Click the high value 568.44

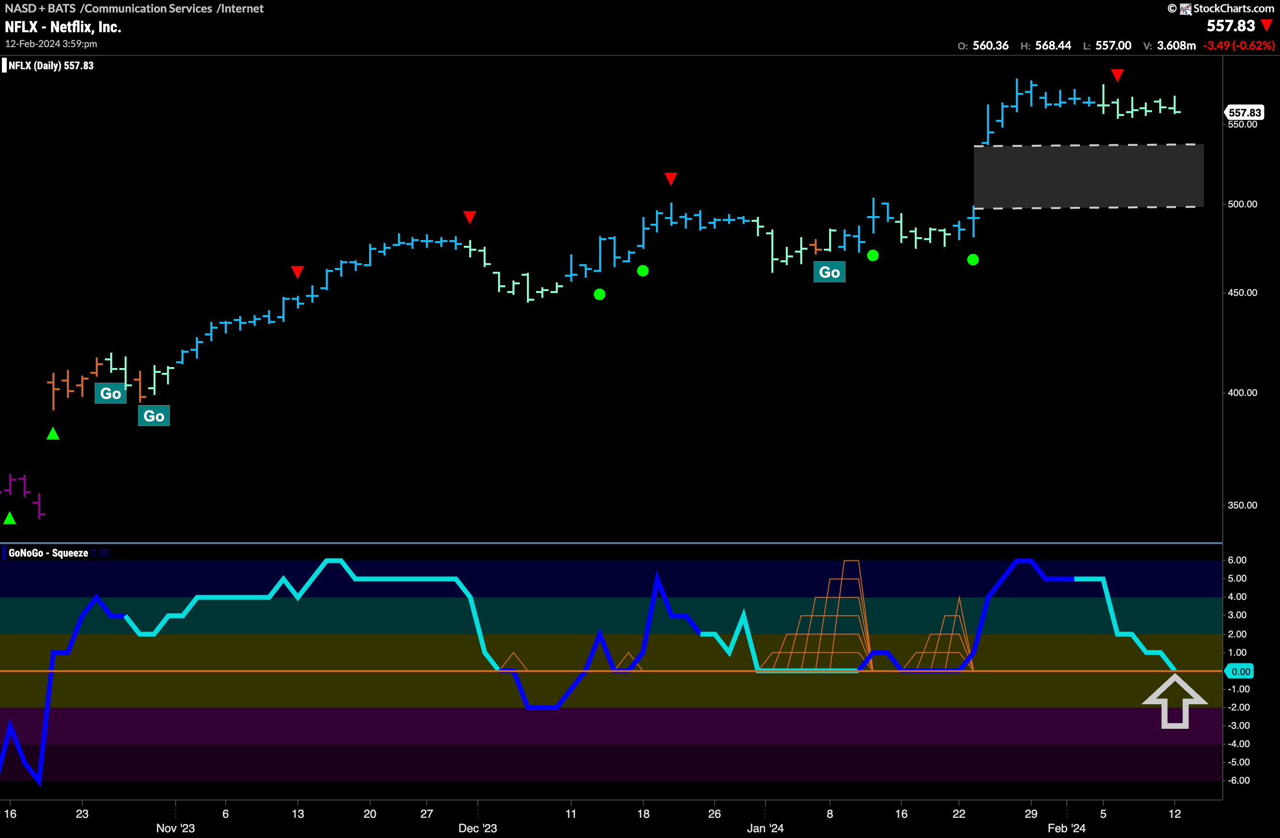pyautogui.click(x=1053, y=46)
